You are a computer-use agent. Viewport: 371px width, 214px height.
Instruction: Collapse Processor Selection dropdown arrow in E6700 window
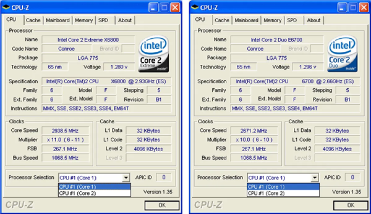click(315, 178)
